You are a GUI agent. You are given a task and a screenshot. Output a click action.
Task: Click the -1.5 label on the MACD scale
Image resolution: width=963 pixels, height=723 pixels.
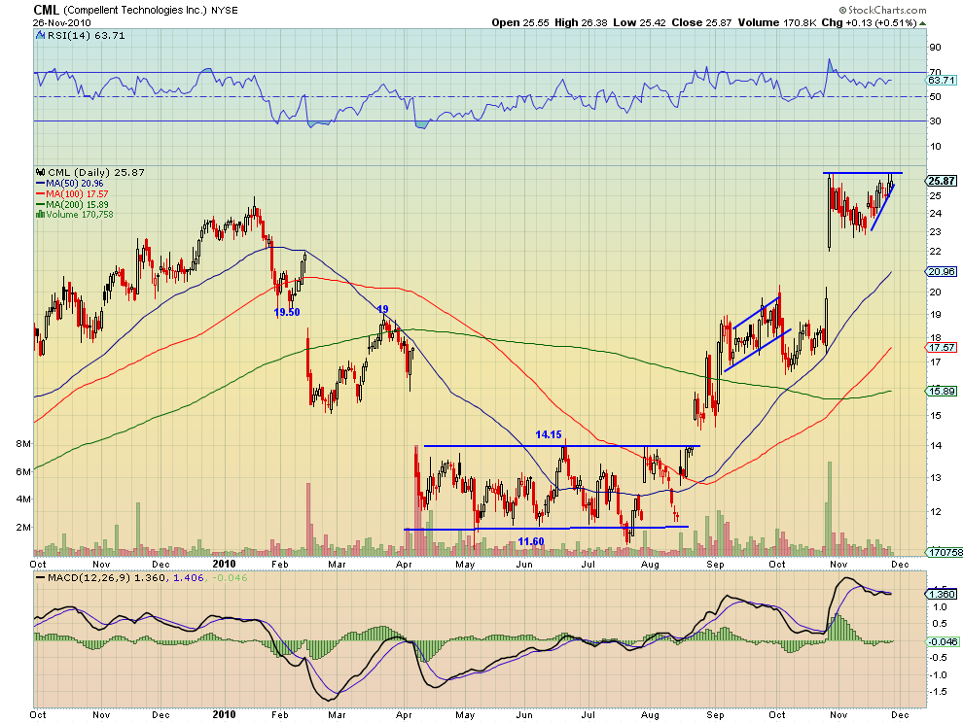tap(937, 692)
